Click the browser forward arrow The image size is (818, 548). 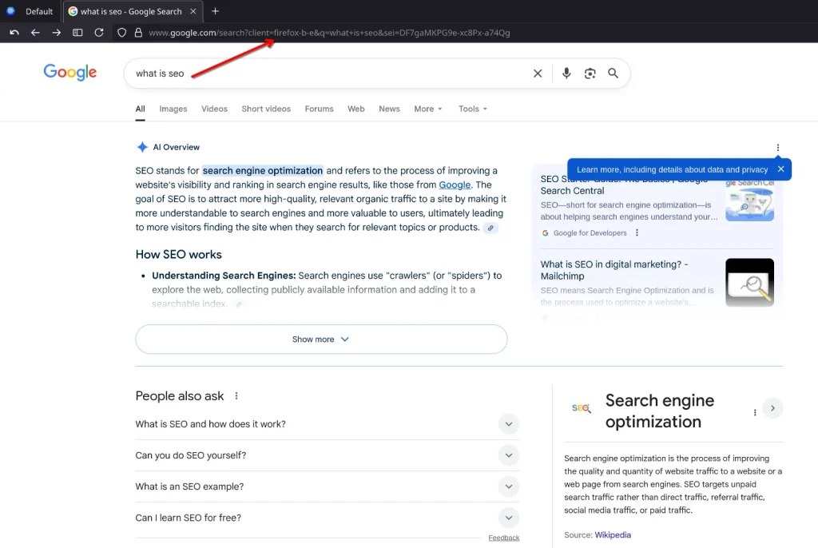pyautogui.click(x=56, y=33)
